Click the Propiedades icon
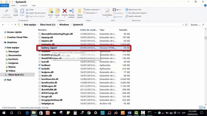207x116 pixels. point(107,11)
